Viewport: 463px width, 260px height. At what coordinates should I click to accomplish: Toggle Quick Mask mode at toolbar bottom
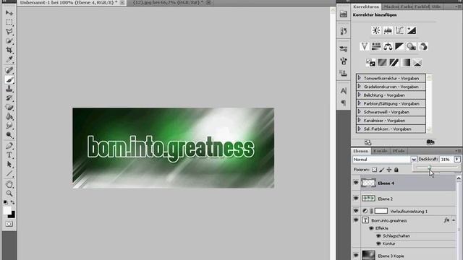tap(9, 224)
